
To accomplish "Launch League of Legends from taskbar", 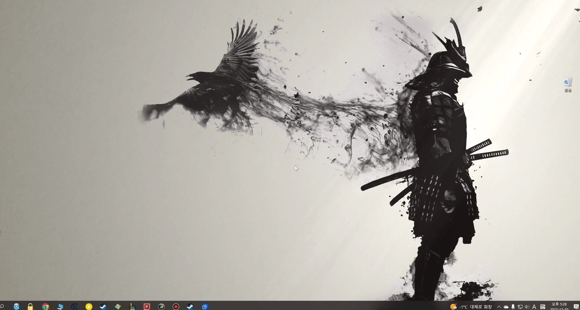I will tap(132, 306).
